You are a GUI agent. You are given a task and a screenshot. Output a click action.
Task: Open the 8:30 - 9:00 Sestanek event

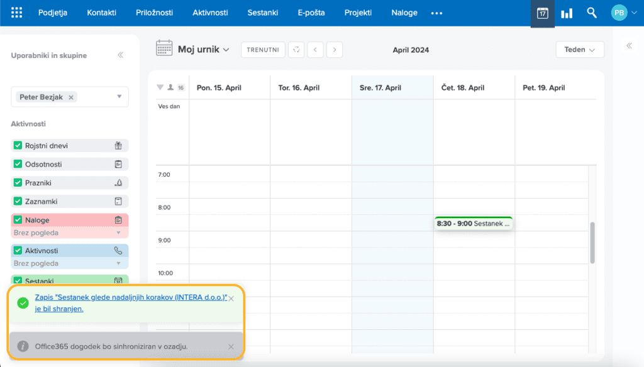click(473, 223)
